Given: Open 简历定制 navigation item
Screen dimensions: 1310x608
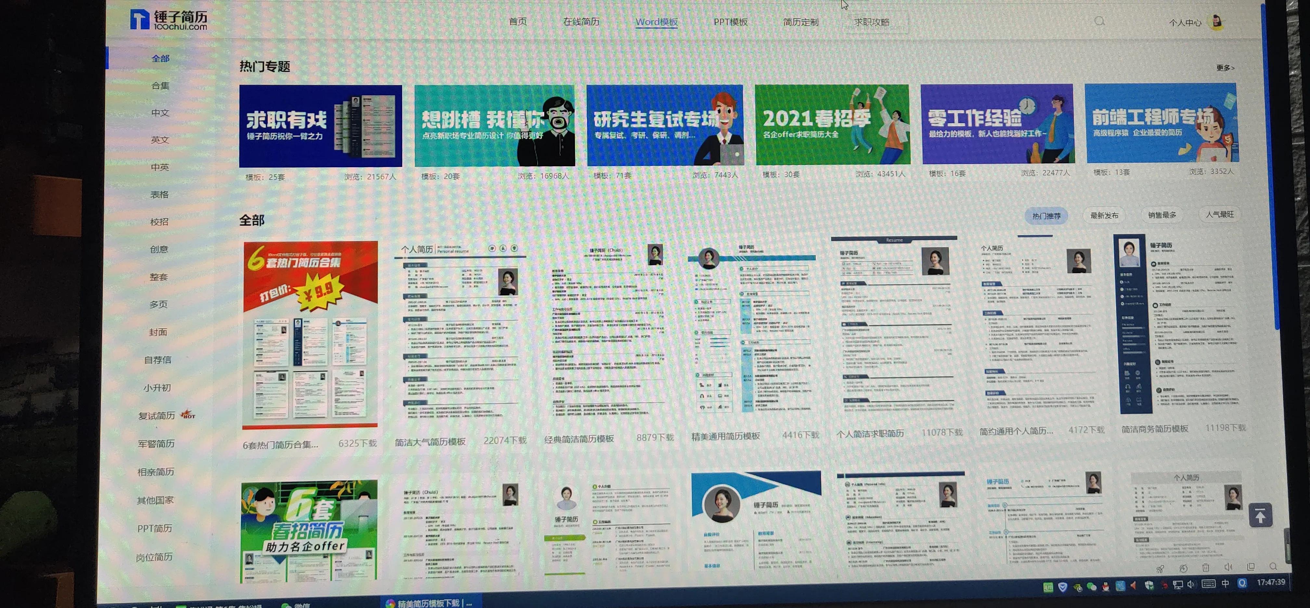Looking at the screenshot, I should tap(801, 22).
